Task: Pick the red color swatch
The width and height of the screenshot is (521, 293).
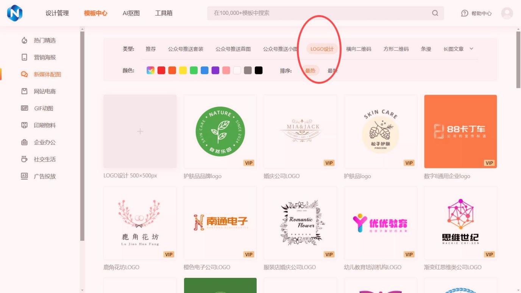Action: [161, 70]
